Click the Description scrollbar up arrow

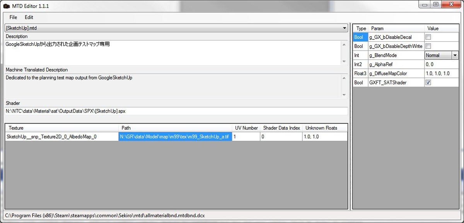(344, 44)
